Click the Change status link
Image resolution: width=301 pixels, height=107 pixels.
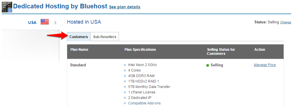(x=286, y=22)
